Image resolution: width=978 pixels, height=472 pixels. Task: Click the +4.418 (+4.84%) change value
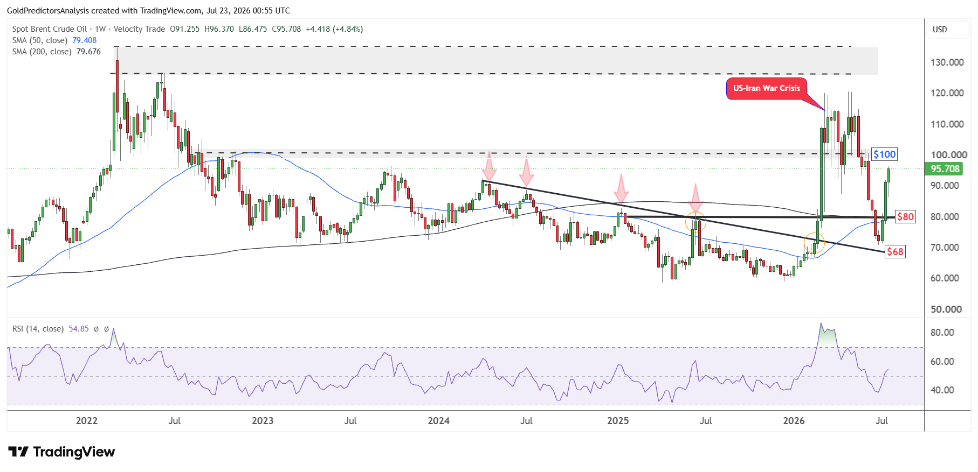pyautogui.click(x=334, y=29)
